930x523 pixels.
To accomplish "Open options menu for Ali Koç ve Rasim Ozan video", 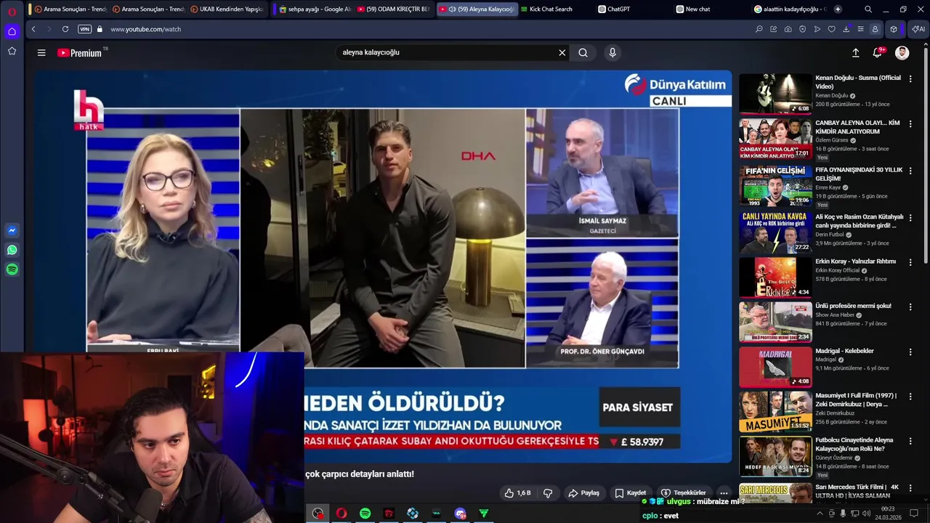I will pyautogui.click(x=910, y=217).
